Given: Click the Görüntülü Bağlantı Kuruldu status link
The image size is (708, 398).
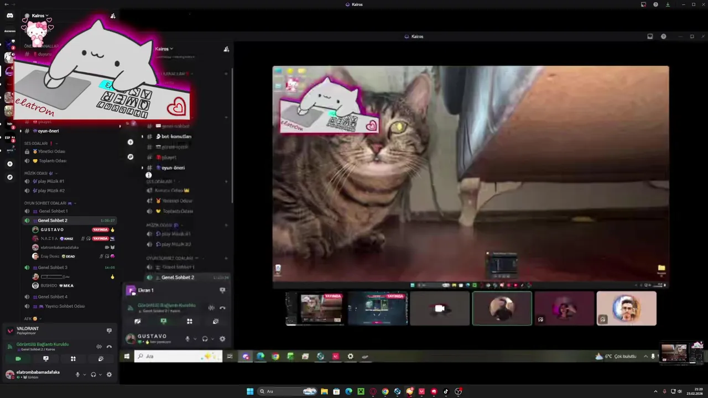Looking at the screenshot, I should [x=43, y=344].
